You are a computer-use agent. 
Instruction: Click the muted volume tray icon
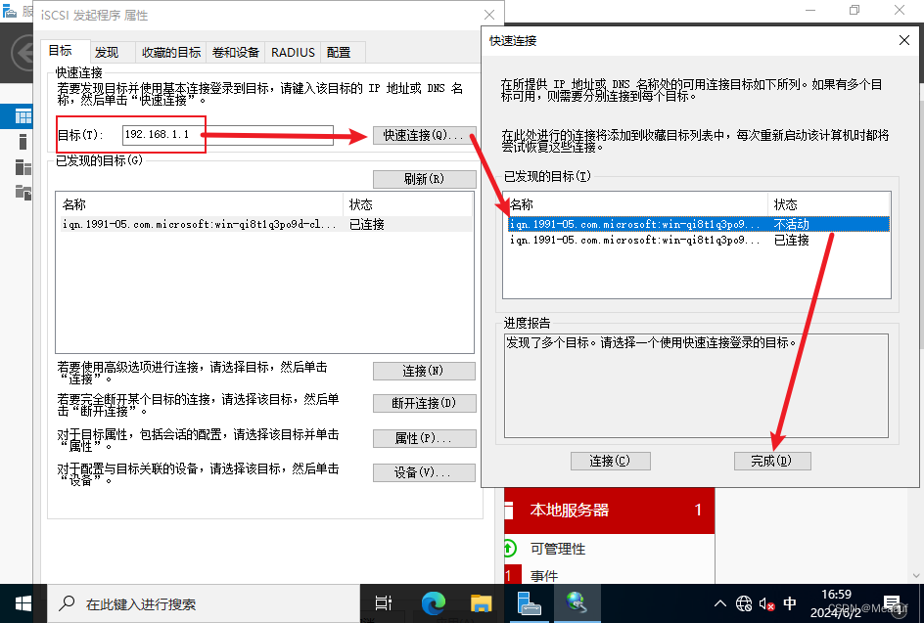[766, 603]
